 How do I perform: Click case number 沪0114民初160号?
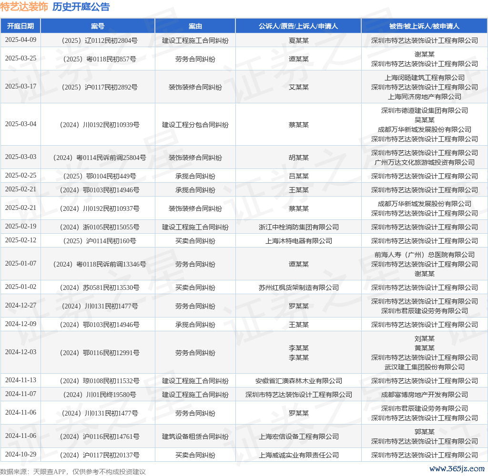coord(100,241)
